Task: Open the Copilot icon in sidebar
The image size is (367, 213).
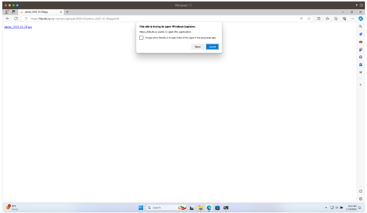Action: point(361,19)
